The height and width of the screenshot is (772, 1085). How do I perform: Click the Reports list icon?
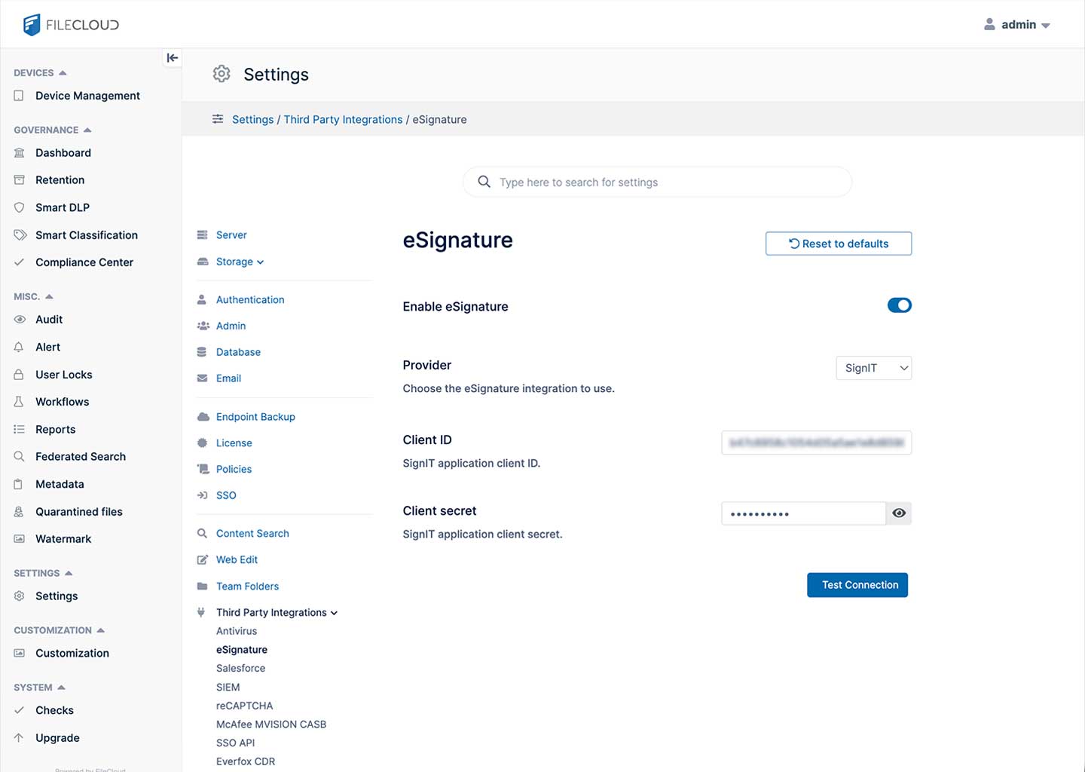[20, 430]
